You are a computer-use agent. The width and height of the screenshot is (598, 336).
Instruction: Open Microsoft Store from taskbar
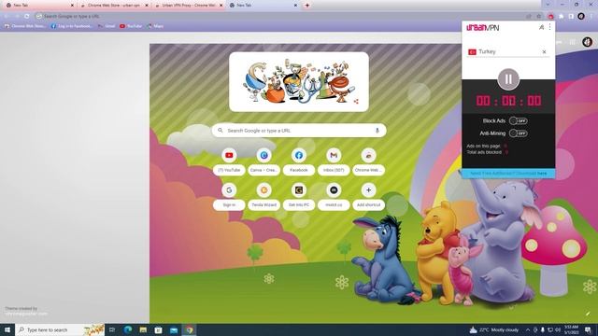tap(158, 329)
